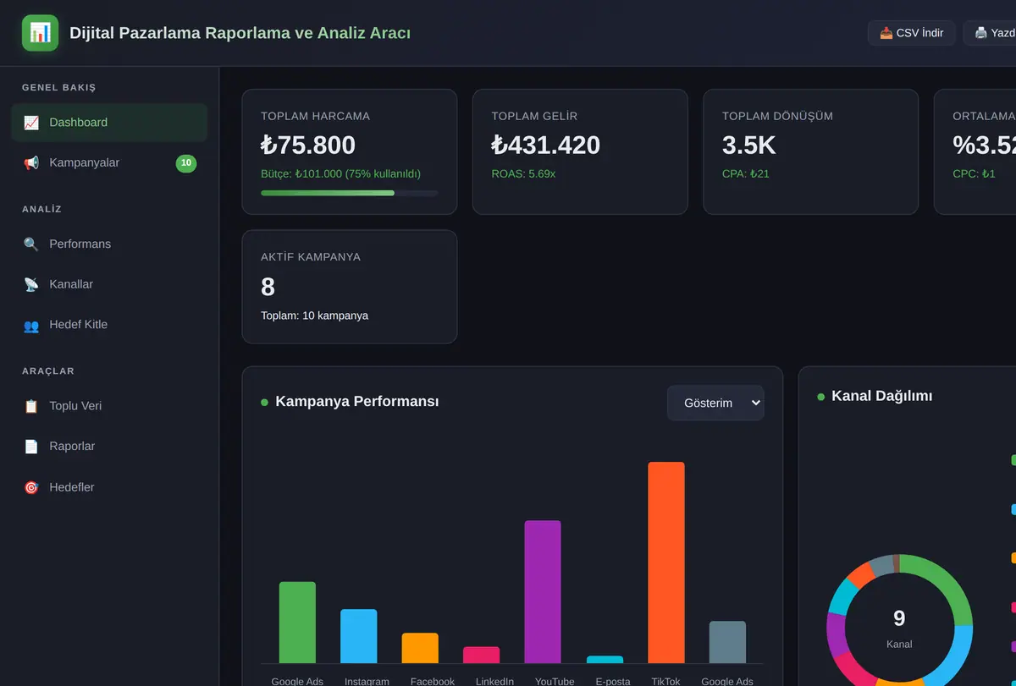Click the "CPA: ₺21" text
The width and height of the screenshot is (1016, 686).
tap(746, 174)
